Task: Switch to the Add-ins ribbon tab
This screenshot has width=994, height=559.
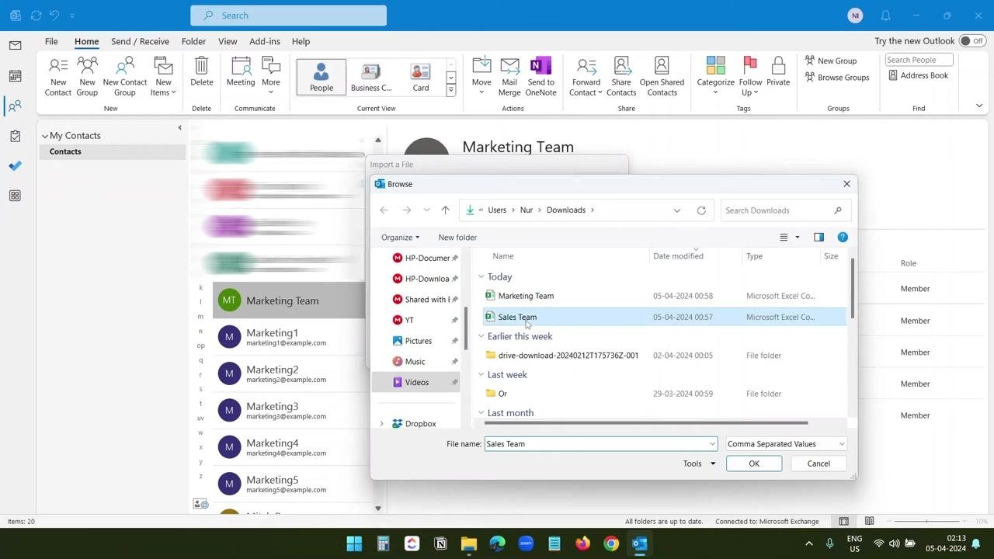Action: 264,41
